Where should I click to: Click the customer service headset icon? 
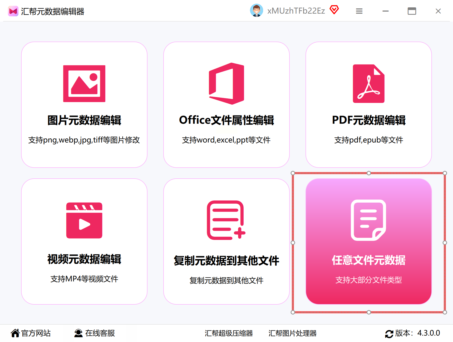pyautogui.click(x=78, y=333)
